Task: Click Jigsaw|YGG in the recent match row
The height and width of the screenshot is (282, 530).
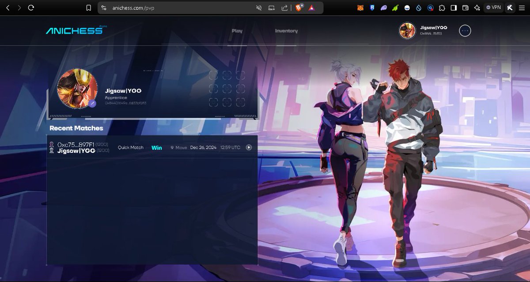Action: [x=76, y=151]
